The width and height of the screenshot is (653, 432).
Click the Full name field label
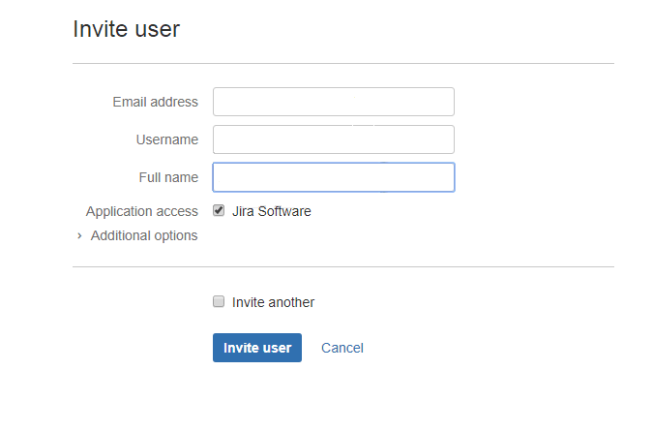(168, 177)
